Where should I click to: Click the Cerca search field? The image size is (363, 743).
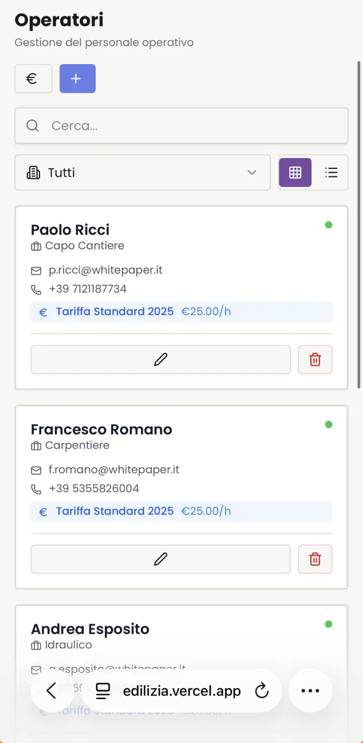pyautogui.click(x=181, y=125)
